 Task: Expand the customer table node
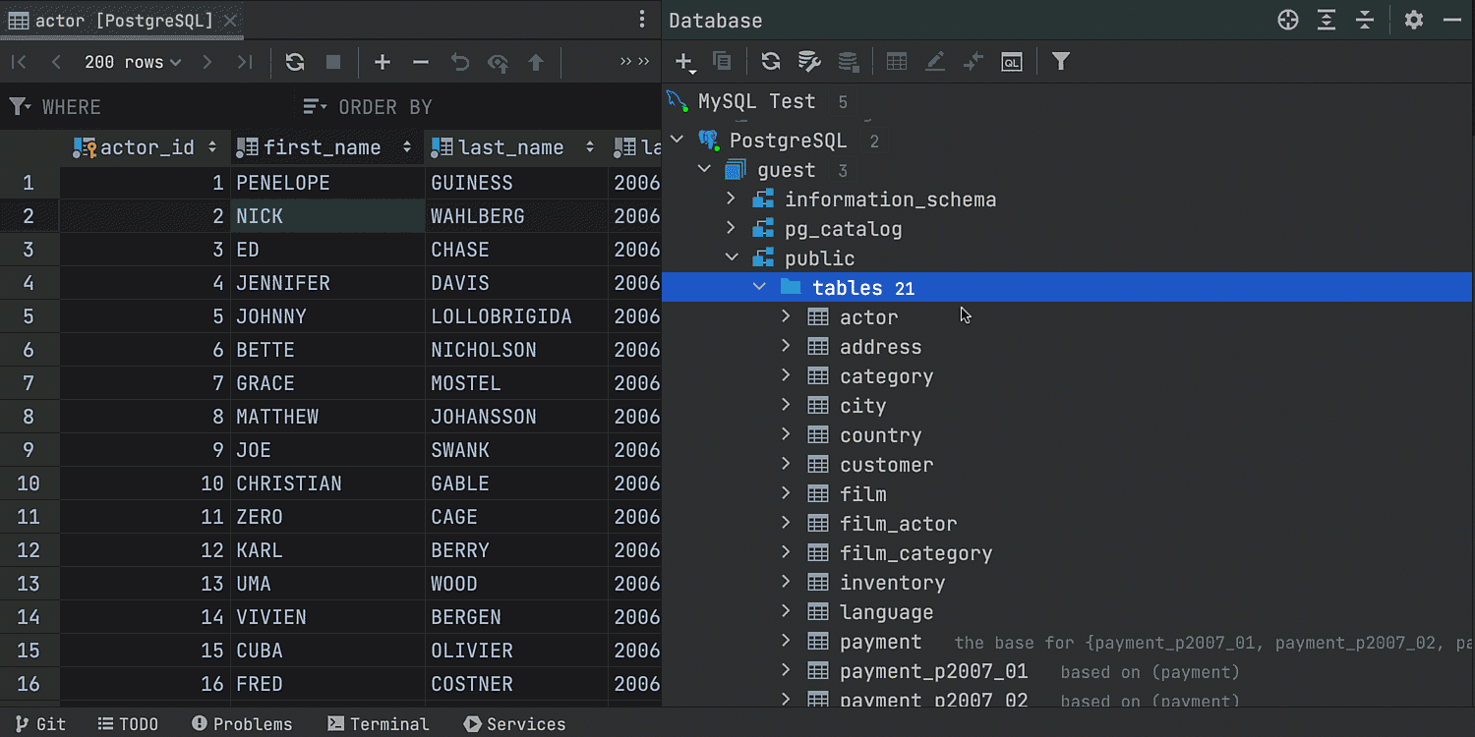(x=786, y=464)
